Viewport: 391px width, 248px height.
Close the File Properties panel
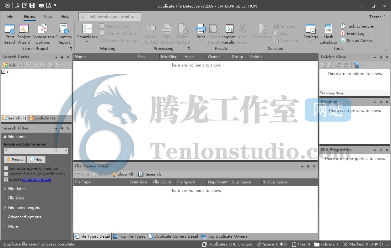(387, 150)
